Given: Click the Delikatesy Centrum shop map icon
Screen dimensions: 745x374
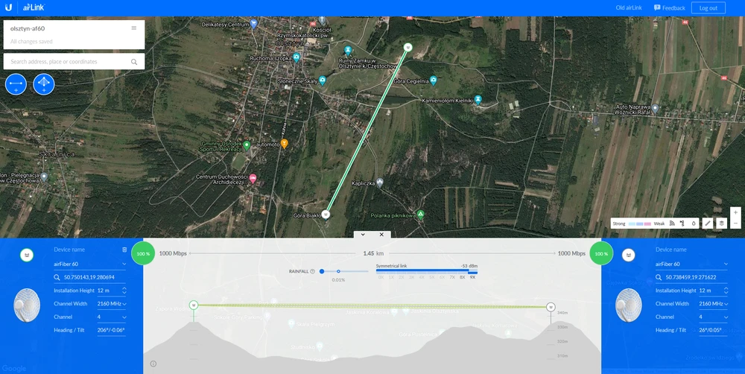Looking at the screenshot, I should (254, 23).
